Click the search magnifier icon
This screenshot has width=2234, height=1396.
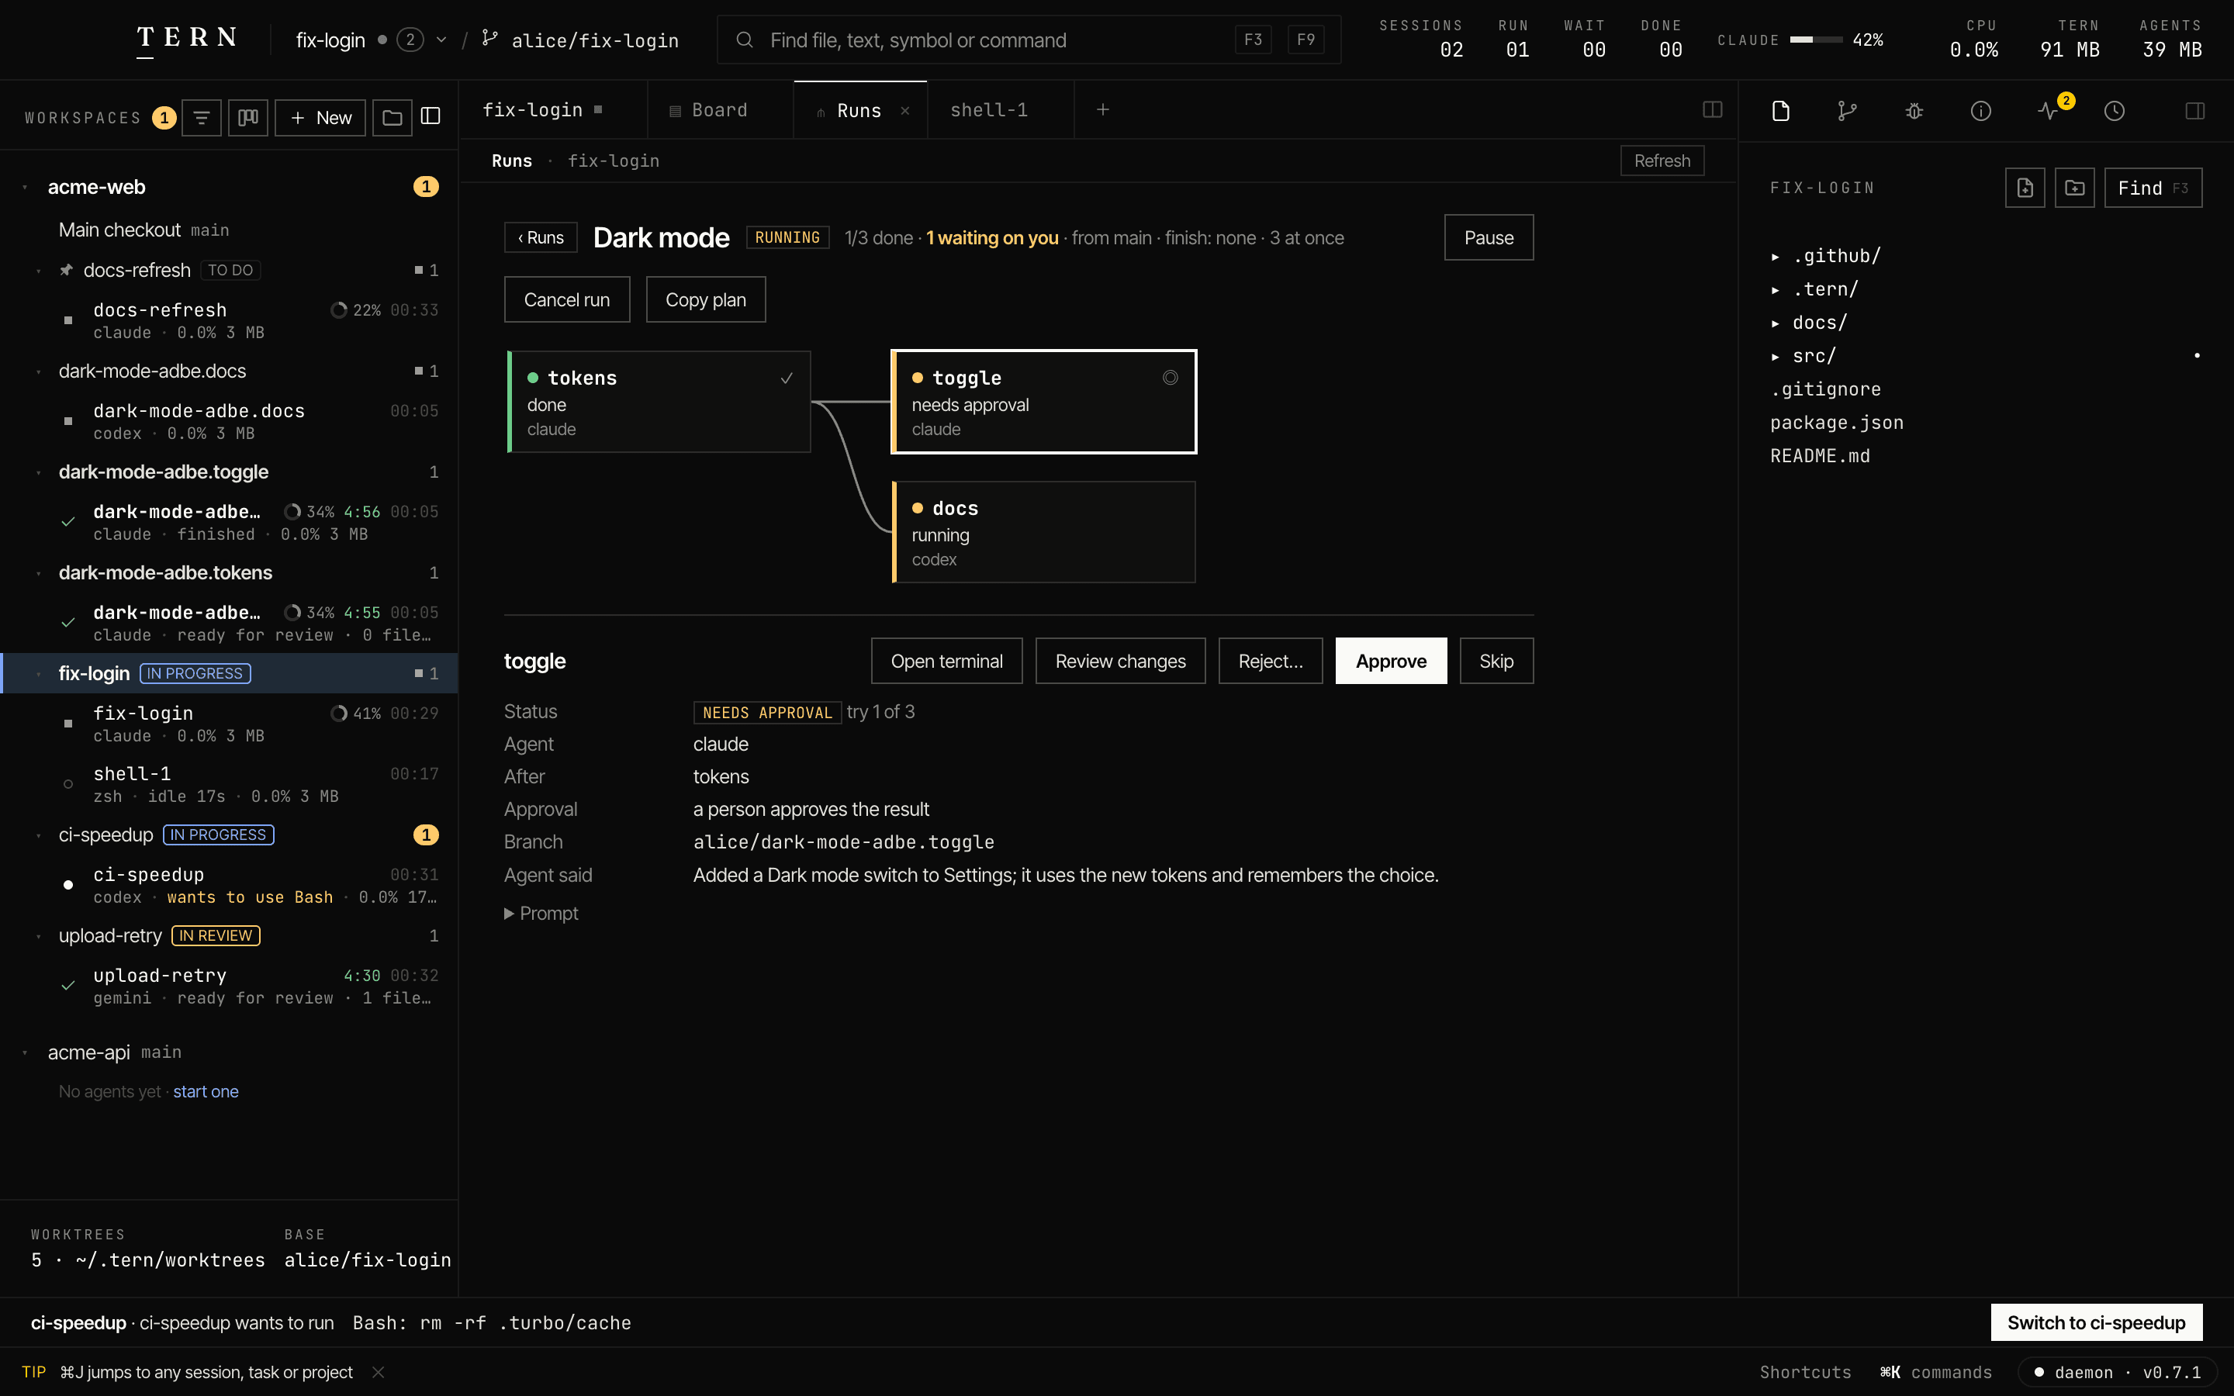tap(744, 40)
